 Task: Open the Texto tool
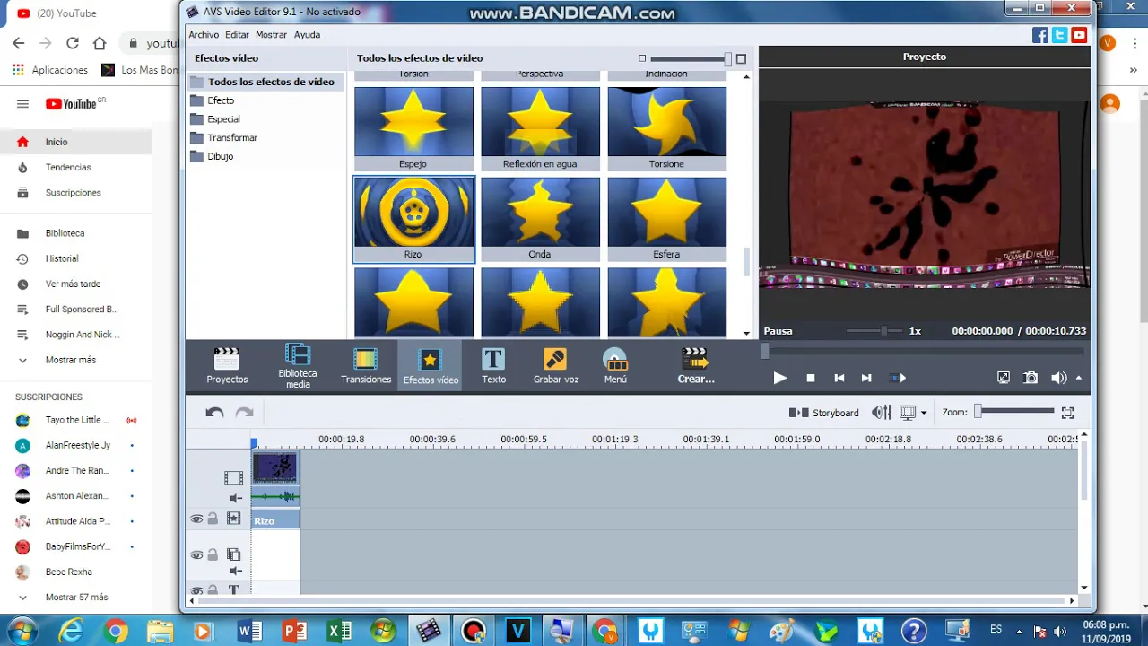click(493, 365)
